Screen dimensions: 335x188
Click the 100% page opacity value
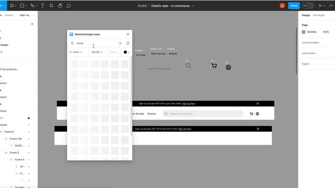(x=326, y=32)
